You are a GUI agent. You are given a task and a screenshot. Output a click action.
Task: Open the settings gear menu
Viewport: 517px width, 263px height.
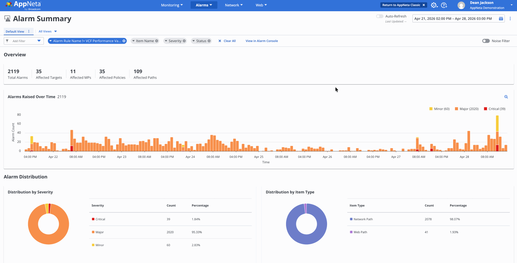point(434,5)
